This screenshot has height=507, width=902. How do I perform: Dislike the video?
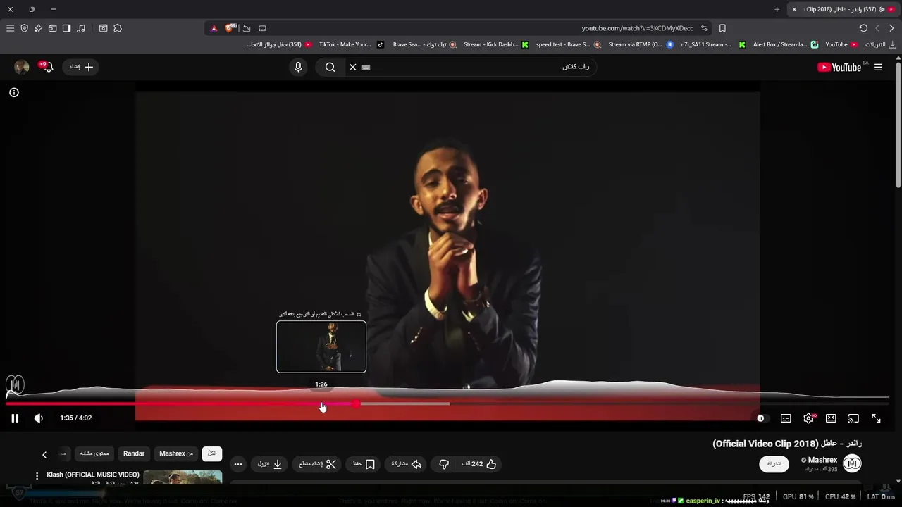[444, 464]
